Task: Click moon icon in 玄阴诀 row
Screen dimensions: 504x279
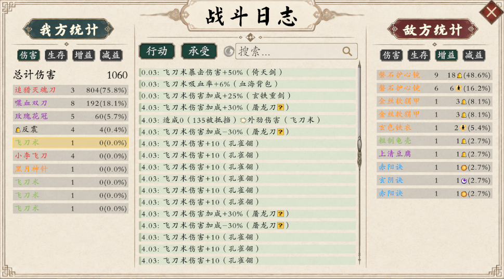Action: click(463, 181)
